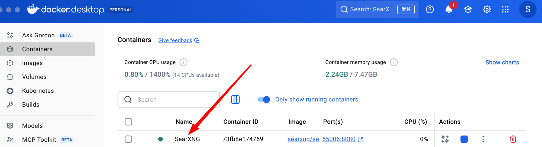Ask Gordon about the SearXNG container via its sparkle icon

pos(445,139)
